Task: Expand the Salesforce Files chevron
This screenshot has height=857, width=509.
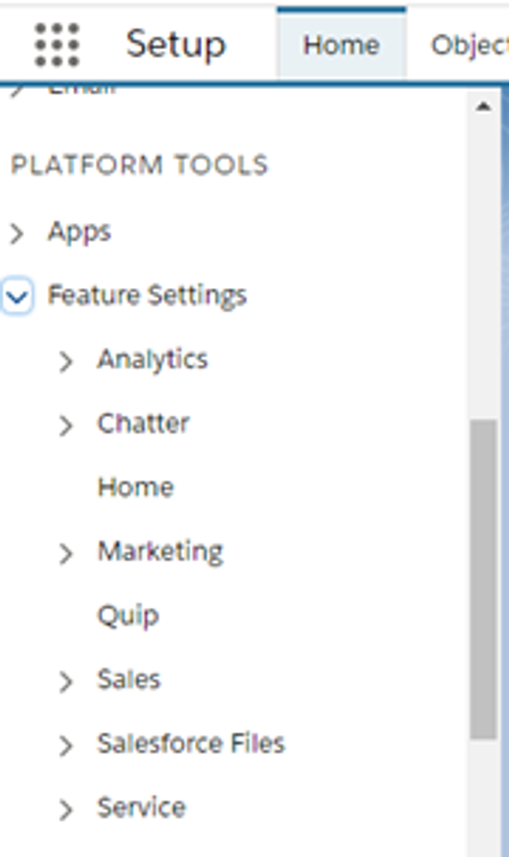Action: pyautogui.click(x=65, y=746)
